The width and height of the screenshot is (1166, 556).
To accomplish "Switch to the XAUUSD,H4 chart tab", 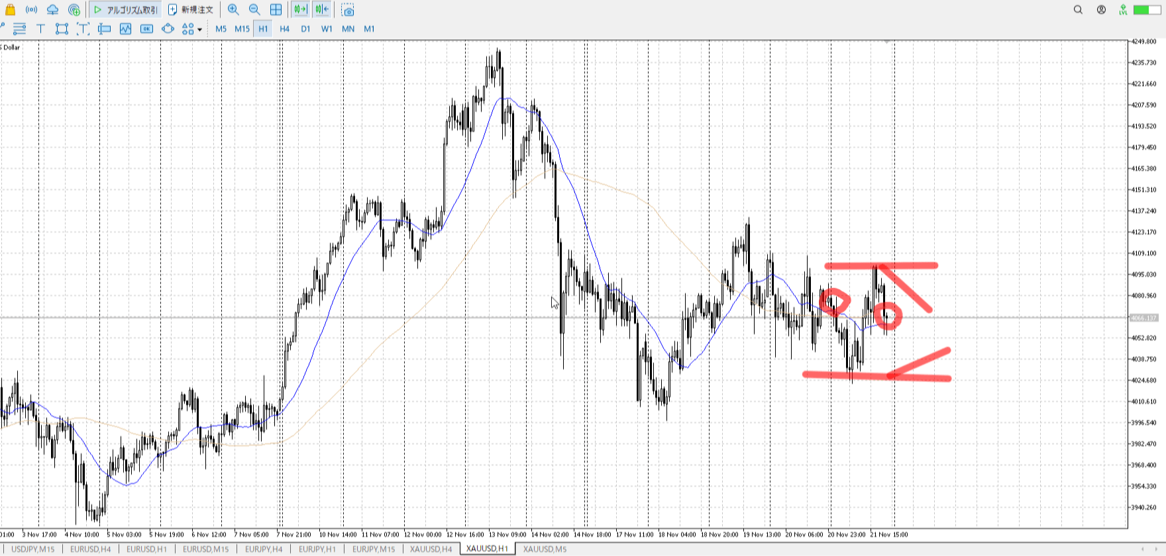I will point(431,549).
